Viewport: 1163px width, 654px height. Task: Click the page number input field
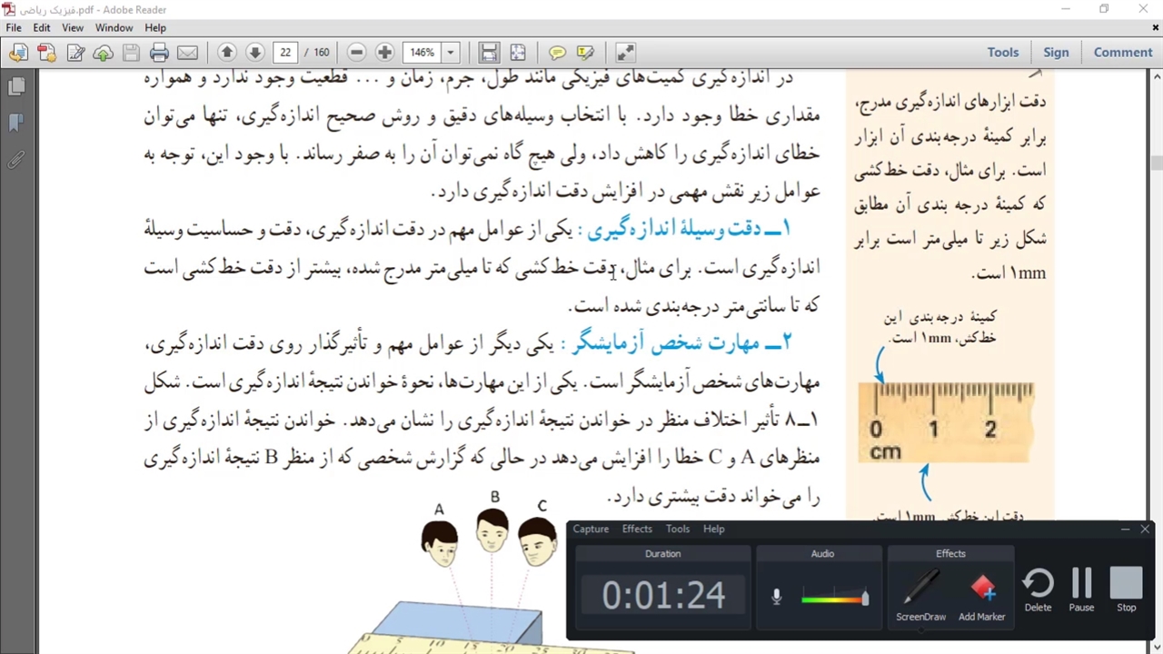coord(286,53)
